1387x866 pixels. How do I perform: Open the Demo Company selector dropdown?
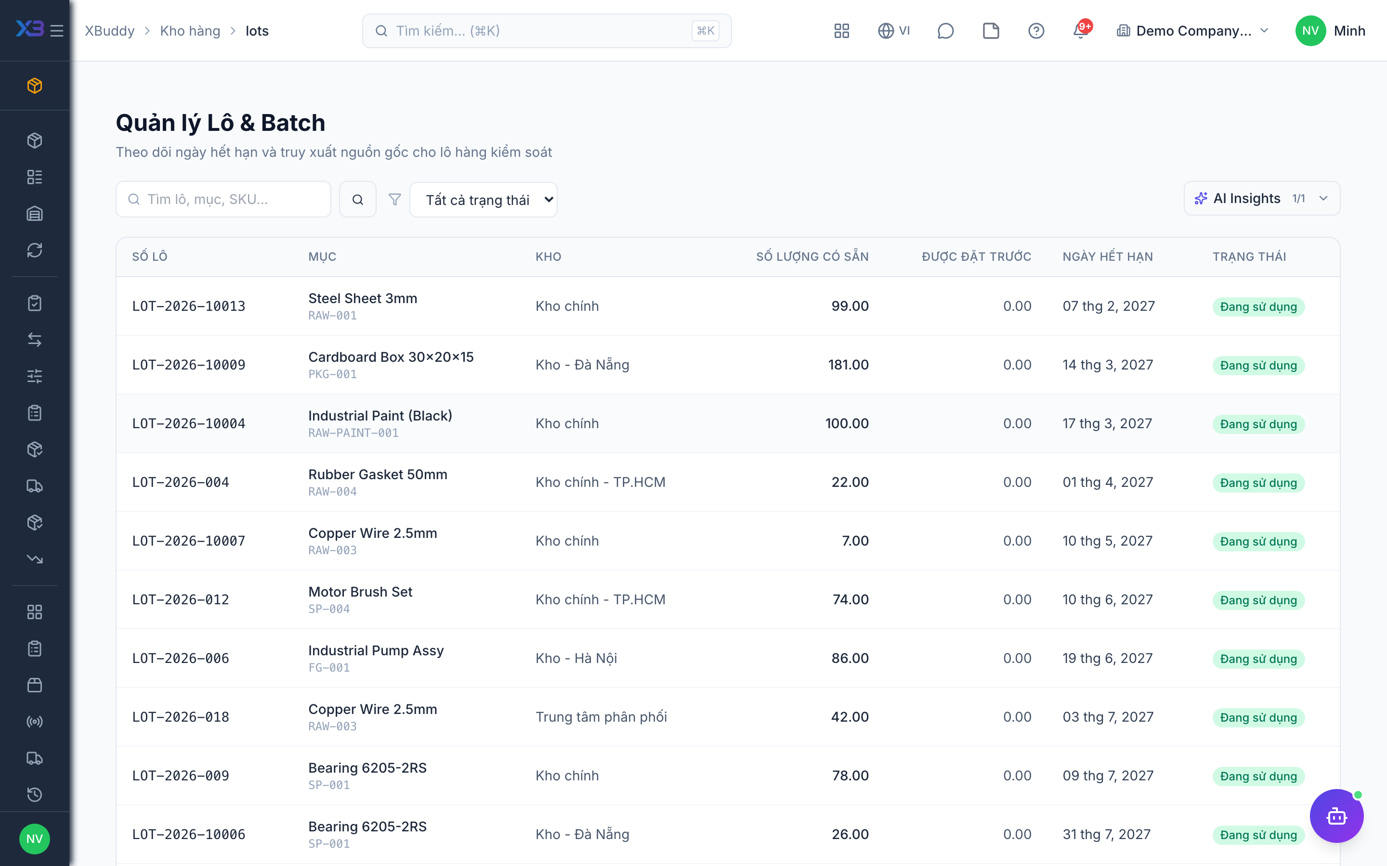1192,30
